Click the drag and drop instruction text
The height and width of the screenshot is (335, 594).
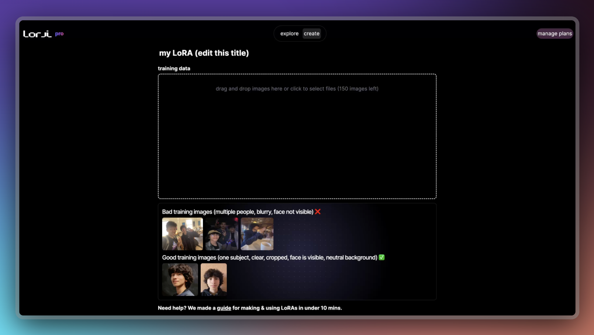[297, 89]
